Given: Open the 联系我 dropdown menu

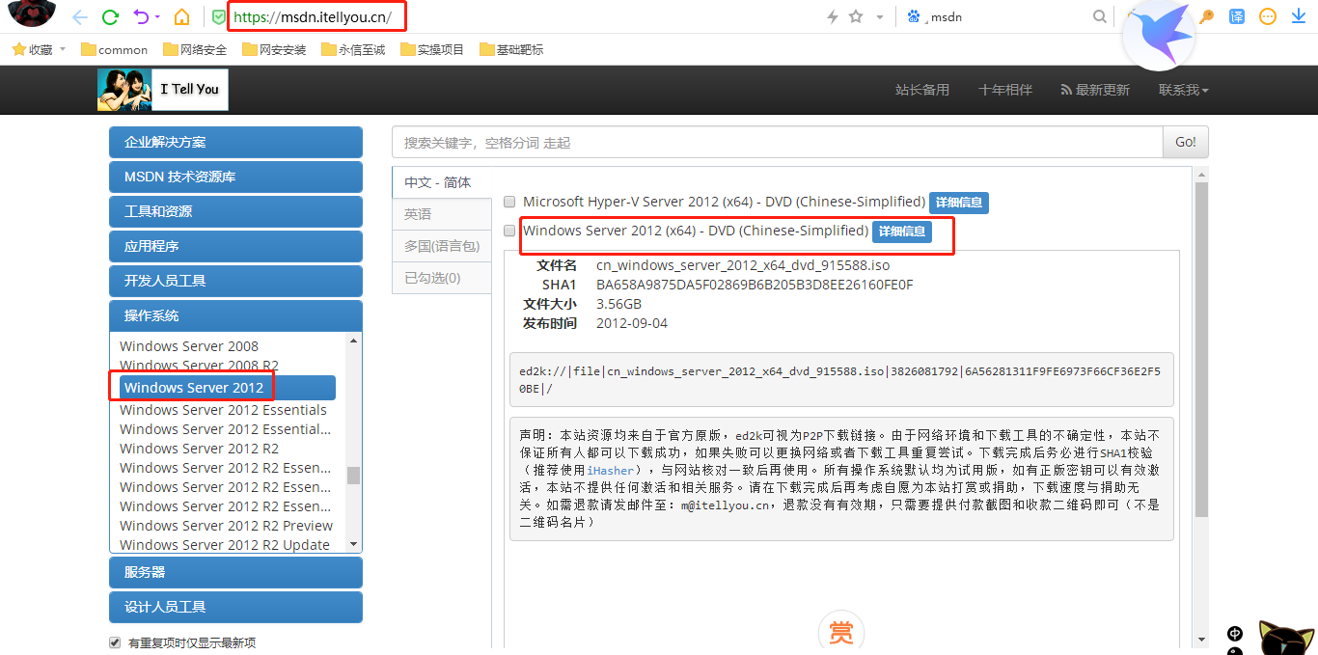Looking at the screenshot, I should pos(1178,90).
